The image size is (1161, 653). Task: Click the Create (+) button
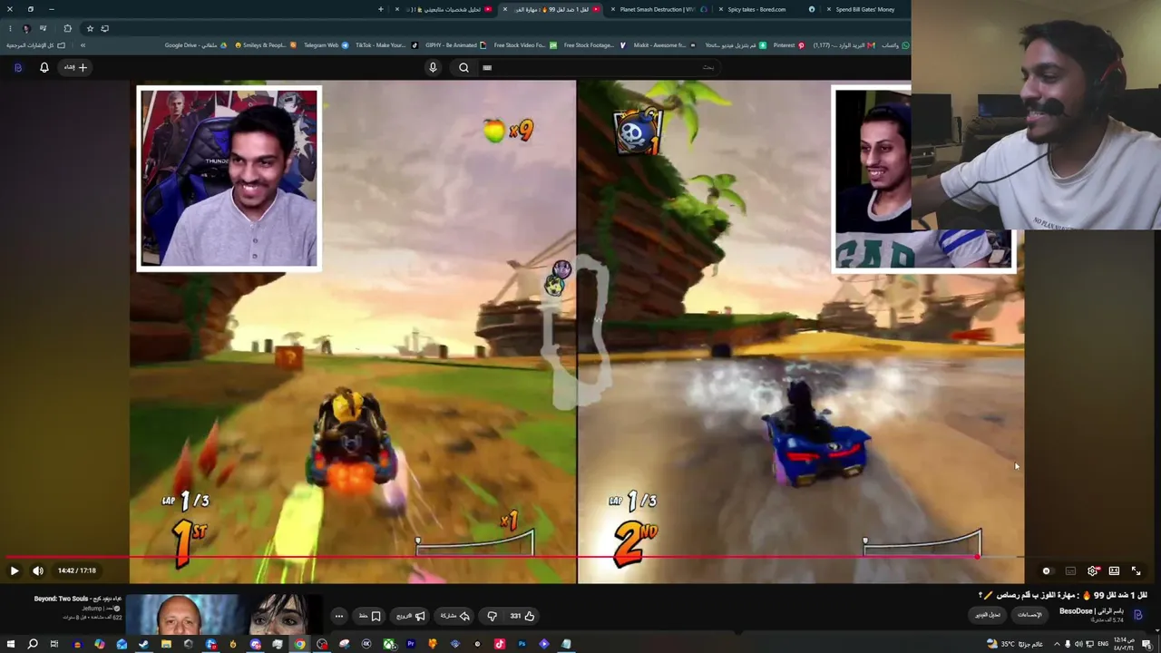tap(75, 67)
